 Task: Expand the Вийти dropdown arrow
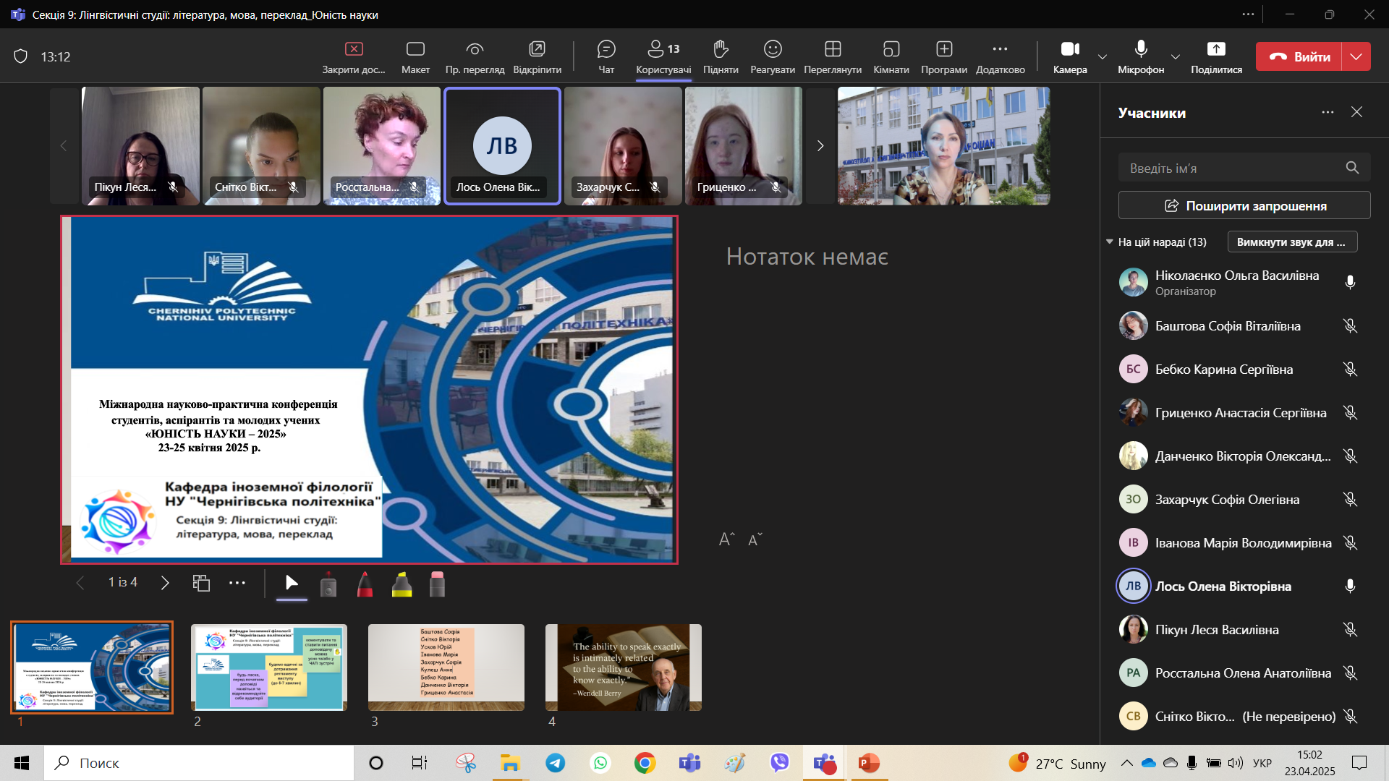pos(1356,56)
